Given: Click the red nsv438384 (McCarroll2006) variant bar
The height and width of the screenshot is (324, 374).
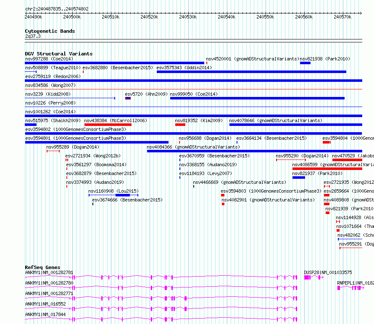Looking at the screenshot, I should coord(108,125).
